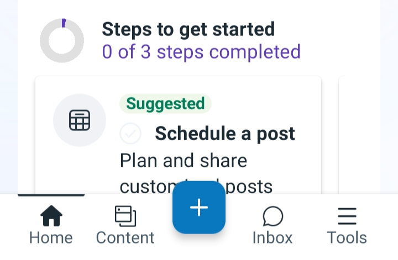
Task: Click the green 'Suggested' badge
Action: (x=165, y=103)
